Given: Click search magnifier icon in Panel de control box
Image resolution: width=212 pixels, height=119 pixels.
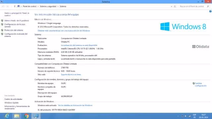Looking at the screenshot, I should pyautogui.click(x=208, y=7).
